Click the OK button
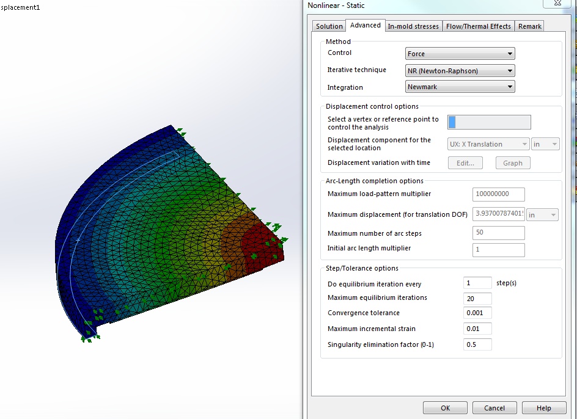 [445, 407]
